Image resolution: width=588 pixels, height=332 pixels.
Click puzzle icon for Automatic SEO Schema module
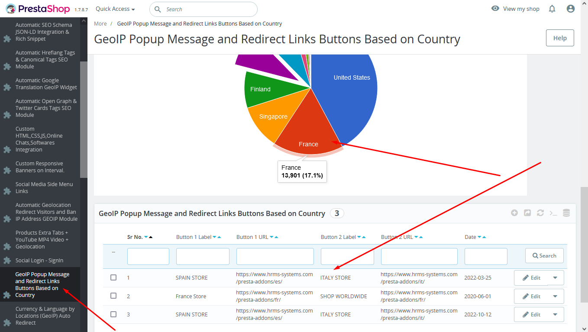(x=7, y=39)
